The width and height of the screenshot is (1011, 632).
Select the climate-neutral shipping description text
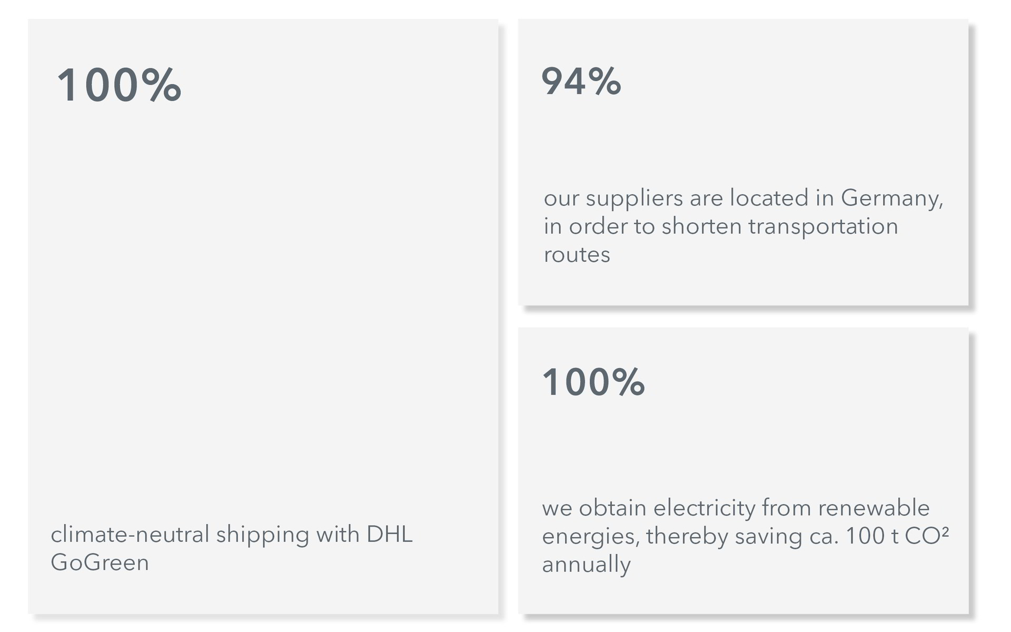pos(232,548)
